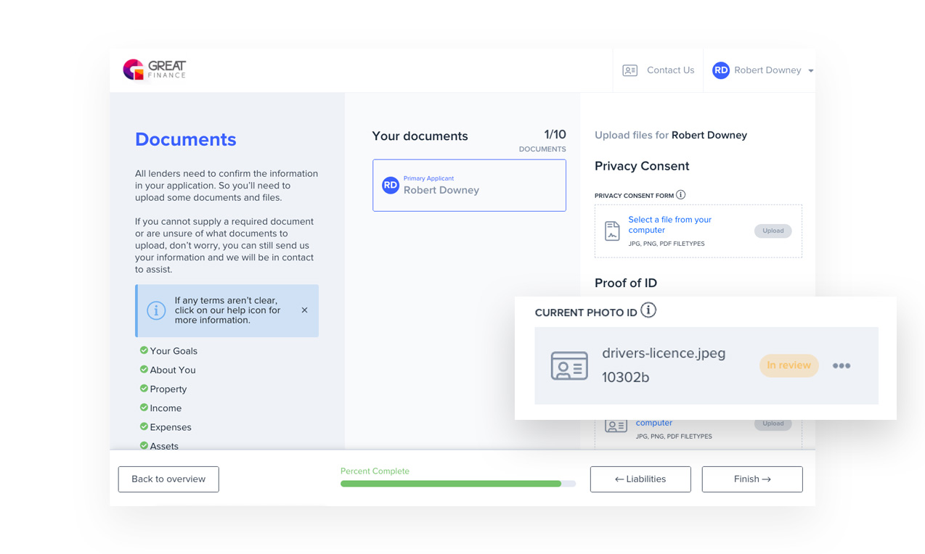Click the Property green checkmark
Image resolution: width=925 pixels, height=554 pixels.
click(144, 389)
